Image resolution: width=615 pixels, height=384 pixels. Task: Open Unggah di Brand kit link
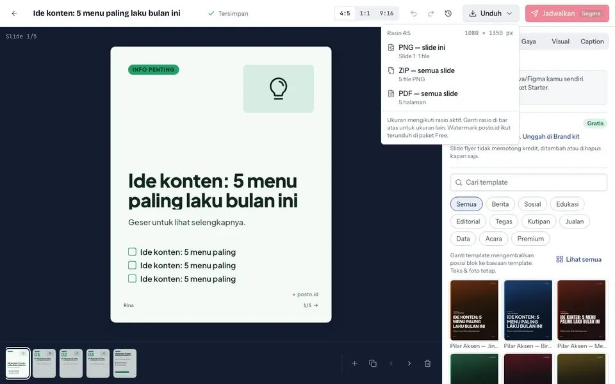(551, 136)
